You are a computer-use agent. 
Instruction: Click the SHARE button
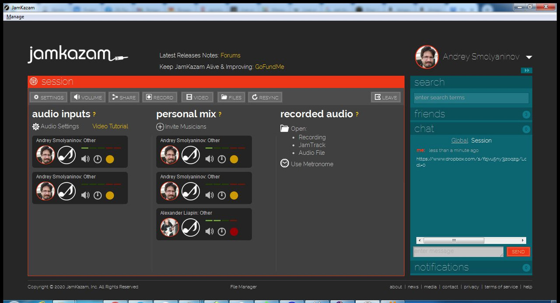coord(124,97)
